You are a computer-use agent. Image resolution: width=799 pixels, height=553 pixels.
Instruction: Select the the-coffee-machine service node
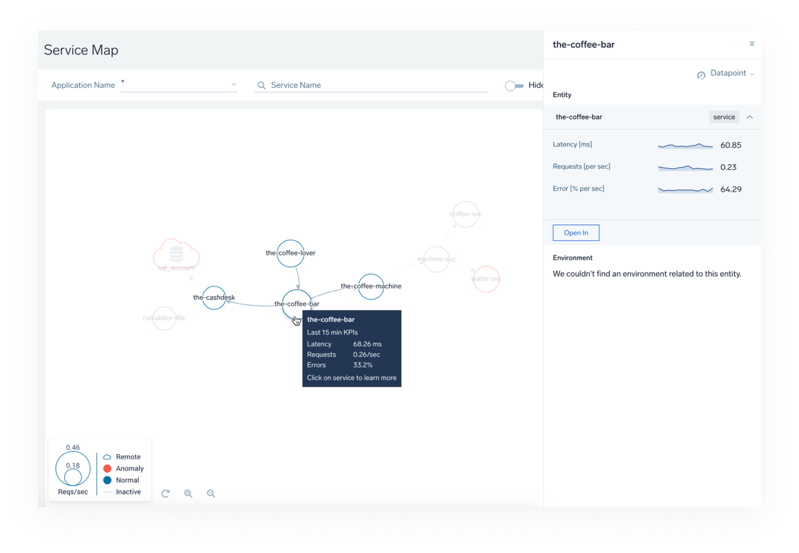coord(371,286)
